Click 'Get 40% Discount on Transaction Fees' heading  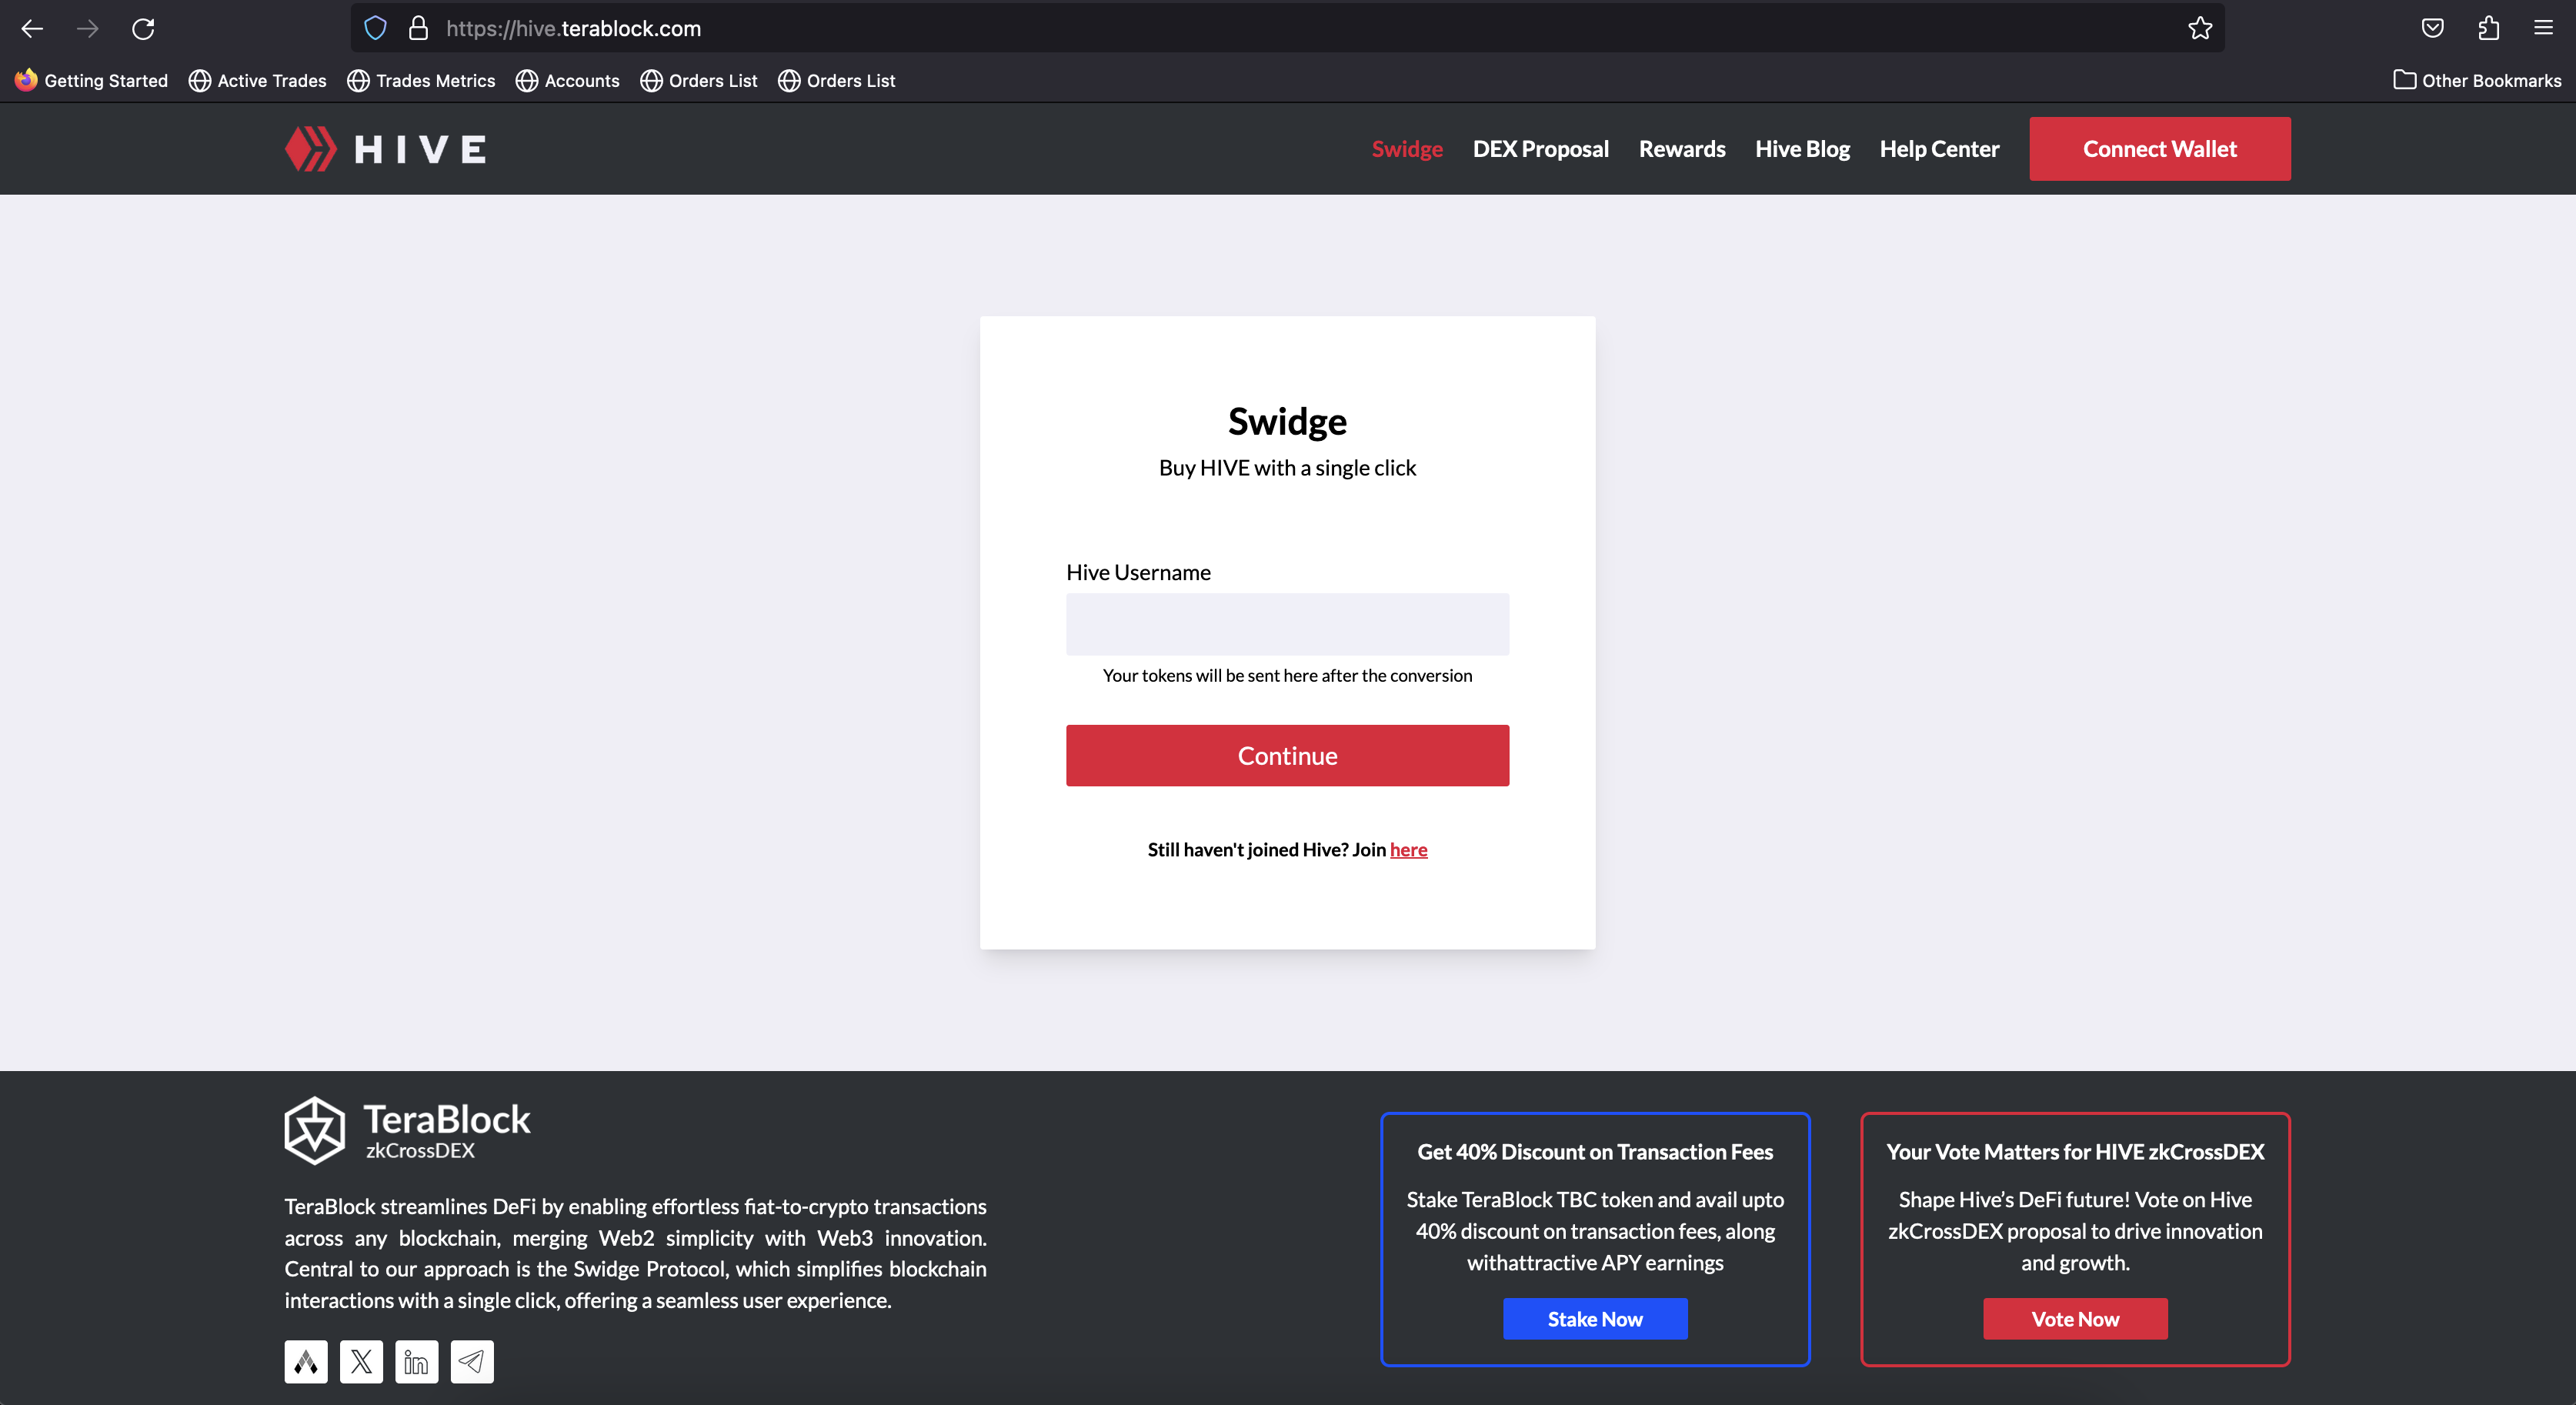coord(1595,1152)
